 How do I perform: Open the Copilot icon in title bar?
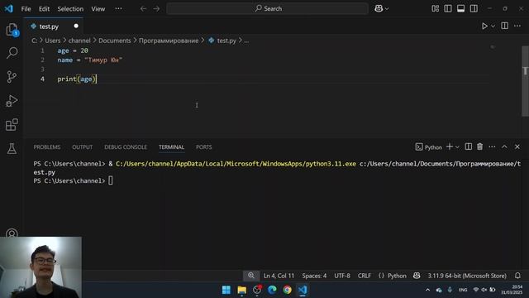tap(379, 9)
